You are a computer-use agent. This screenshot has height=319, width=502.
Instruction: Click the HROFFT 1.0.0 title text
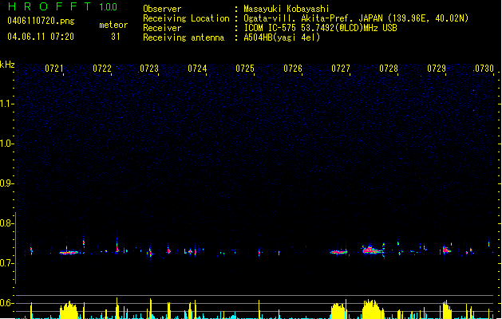[63, 6]
